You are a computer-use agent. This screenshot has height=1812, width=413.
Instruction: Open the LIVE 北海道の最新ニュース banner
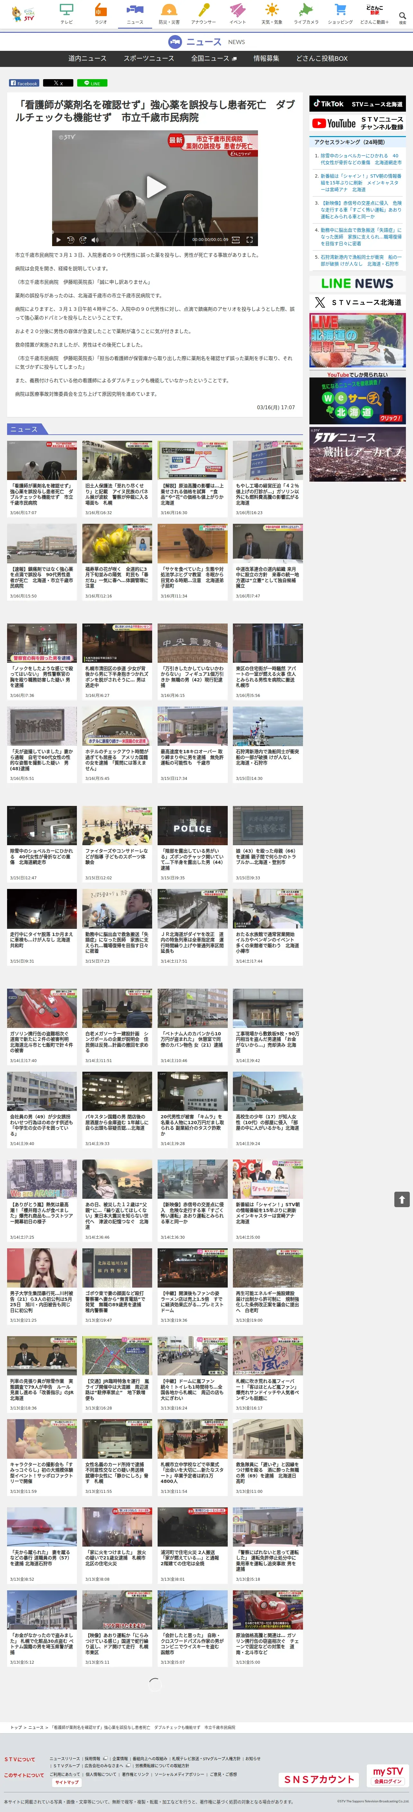357,341
